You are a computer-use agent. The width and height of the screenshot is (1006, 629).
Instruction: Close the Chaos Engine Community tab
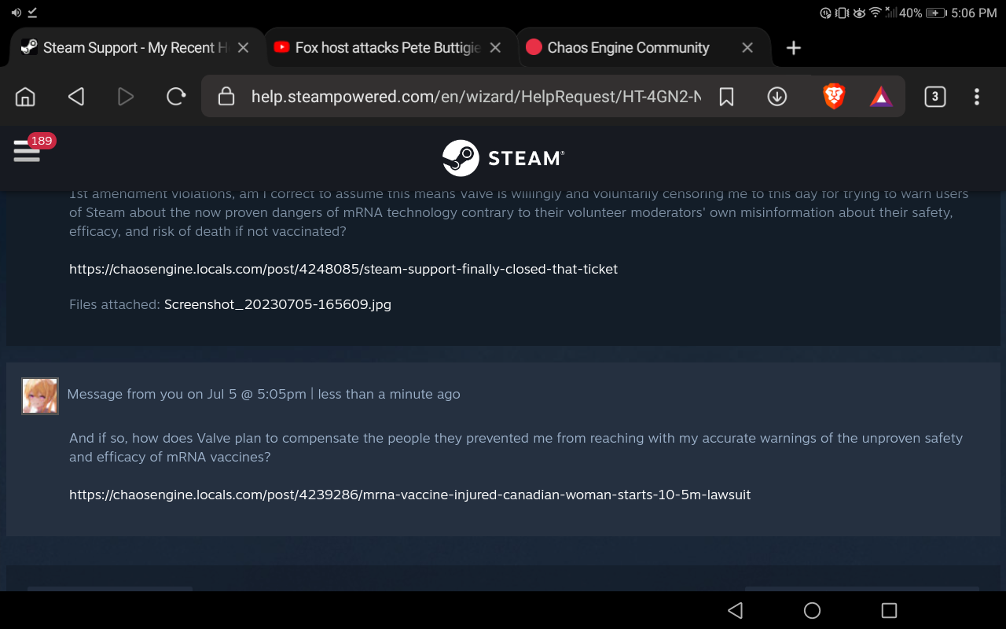click(x=747, y=48)
